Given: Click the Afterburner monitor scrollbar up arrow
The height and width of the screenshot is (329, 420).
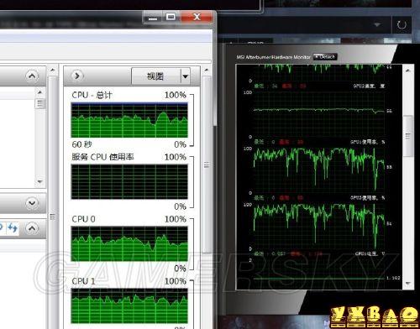Looking at the screenshot, I should (407, 70).
